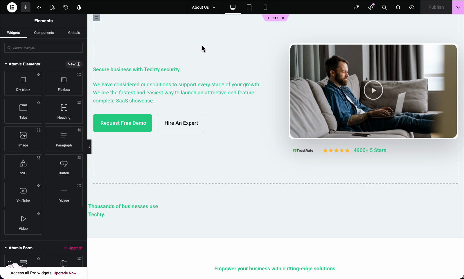The image size is (464, 279).
Task: Collapse the Atomic Form section
Action: [19, 248]
